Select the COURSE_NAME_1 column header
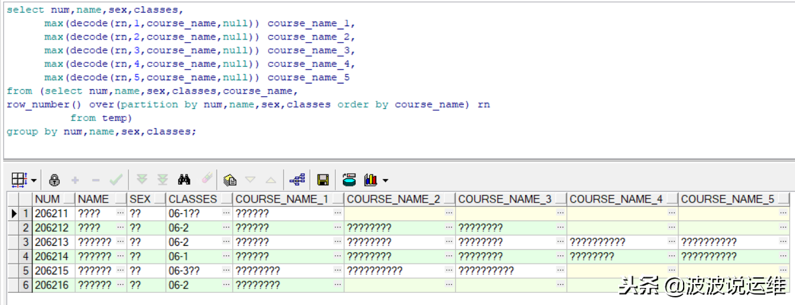The height and width of the screenshot is (305, 795). point(288,199)
